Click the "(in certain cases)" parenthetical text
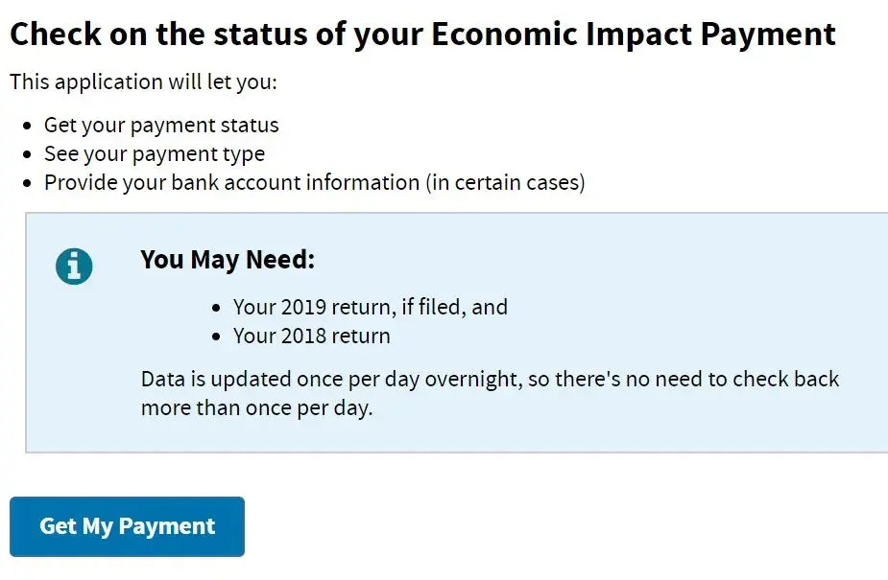This screenshot has width=888, height=580. tap(505, 182)
